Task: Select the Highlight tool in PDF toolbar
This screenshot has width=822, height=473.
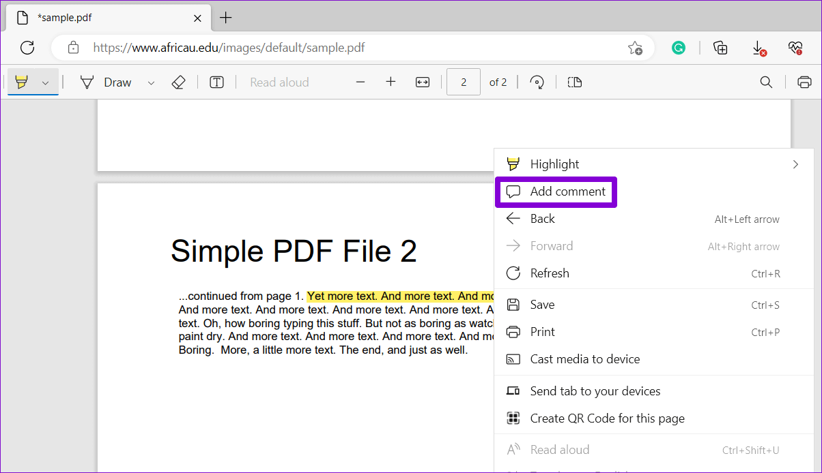Action: [22, 82]
